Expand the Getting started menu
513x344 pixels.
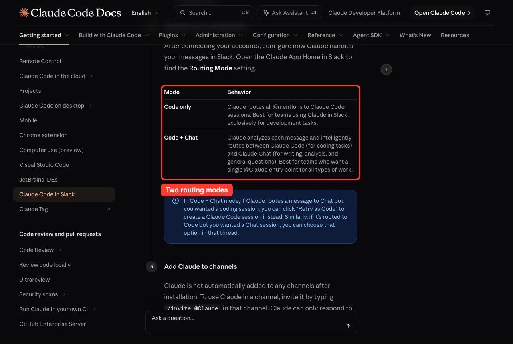coord(44,35)
